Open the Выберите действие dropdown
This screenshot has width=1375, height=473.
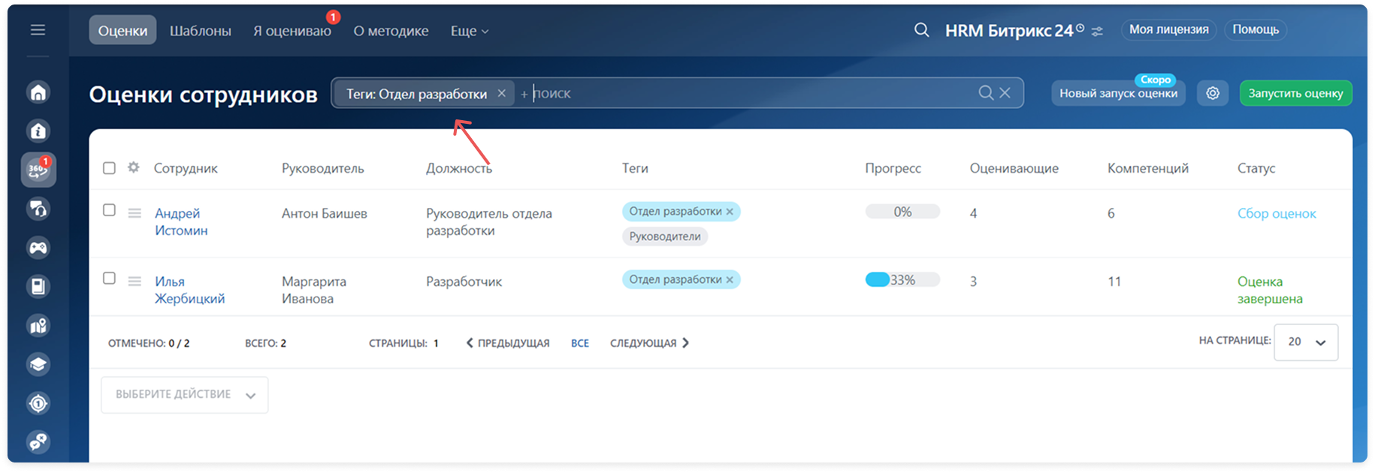point(184,395)
